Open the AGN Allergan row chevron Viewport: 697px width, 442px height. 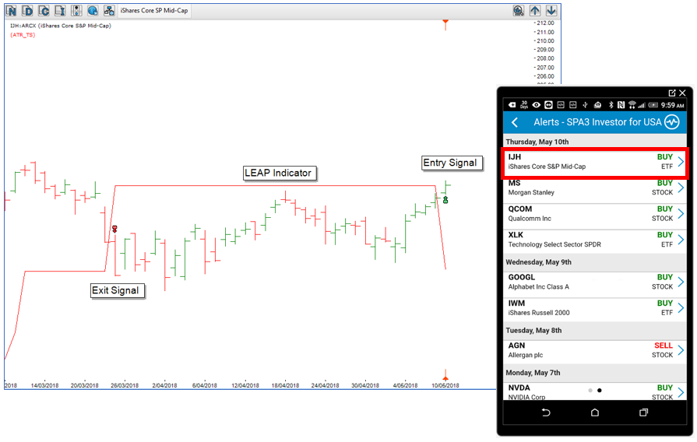[681, 350]
